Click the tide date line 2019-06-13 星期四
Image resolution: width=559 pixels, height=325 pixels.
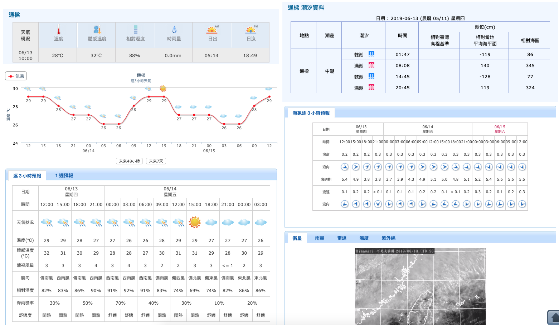420,18
